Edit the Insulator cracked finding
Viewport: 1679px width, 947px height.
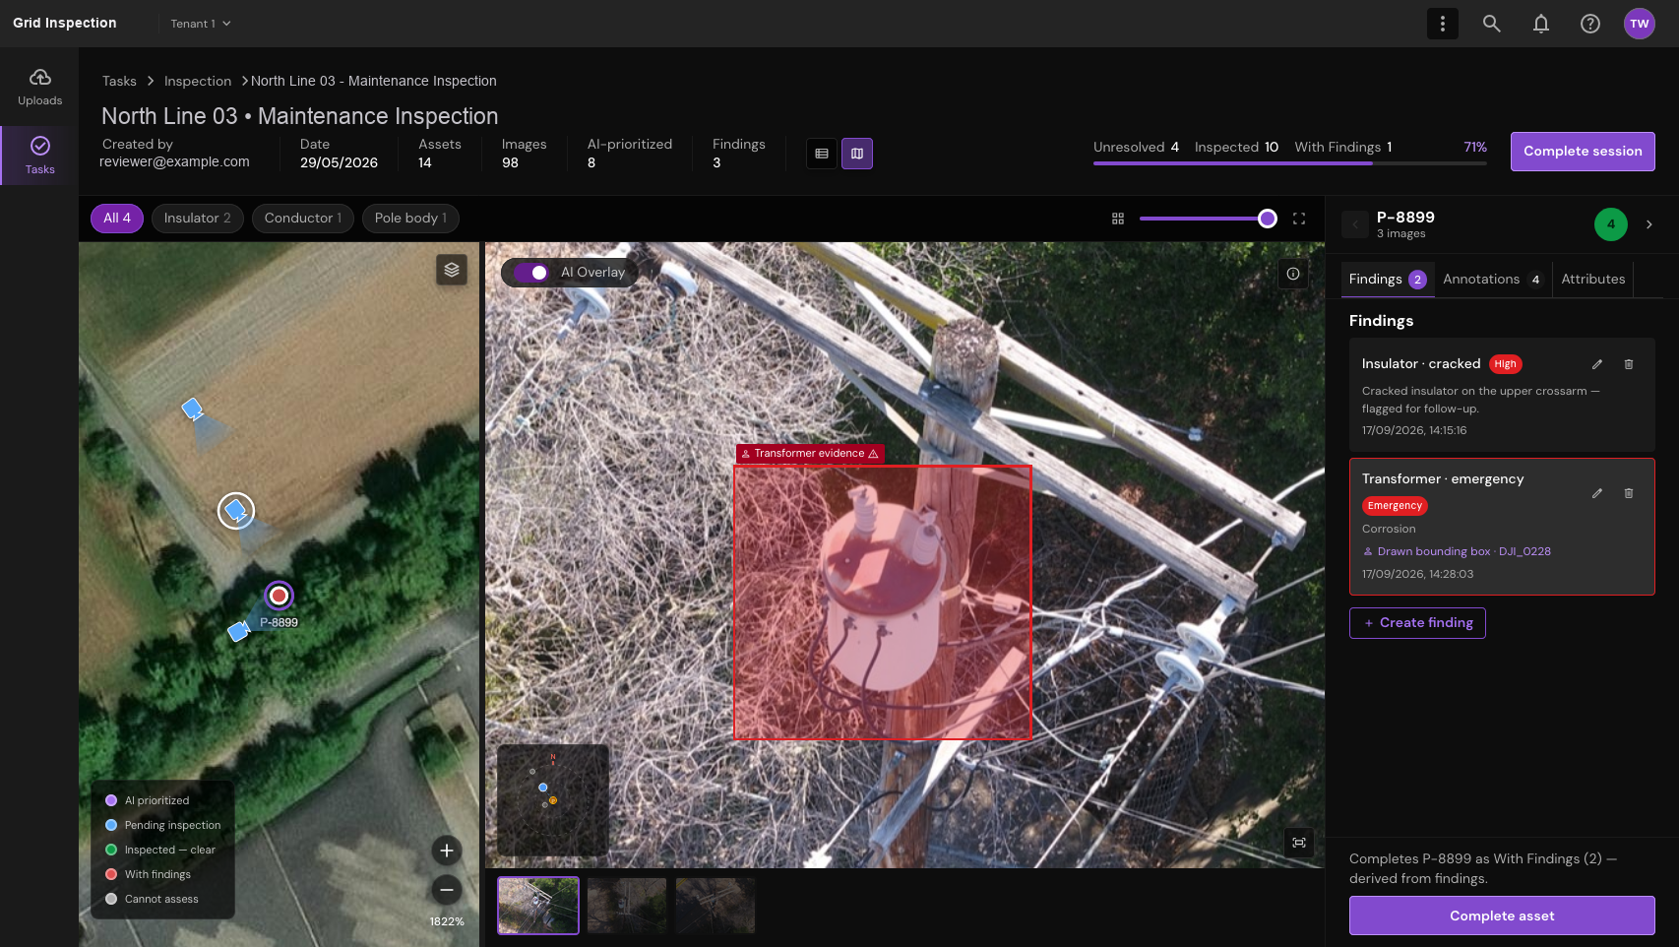pos(1597,364)
